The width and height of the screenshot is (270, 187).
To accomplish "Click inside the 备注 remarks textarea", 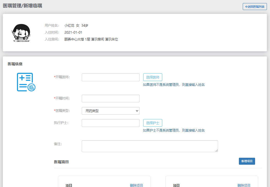I will 150,146.
